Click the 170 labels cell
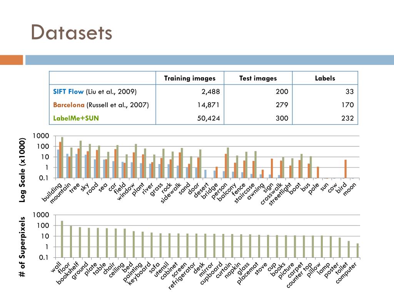 pos(347,105)
